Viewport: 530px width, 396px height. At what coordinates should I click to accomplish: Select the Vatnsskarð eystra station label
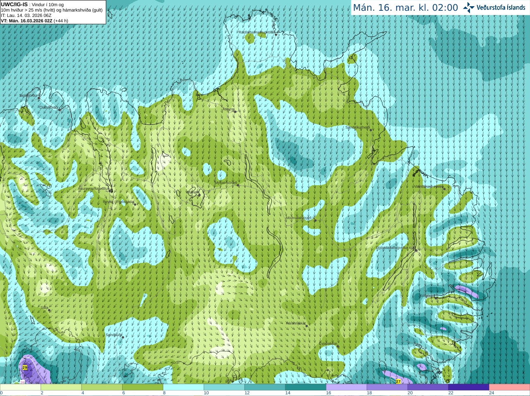click(x=429, y=186)
